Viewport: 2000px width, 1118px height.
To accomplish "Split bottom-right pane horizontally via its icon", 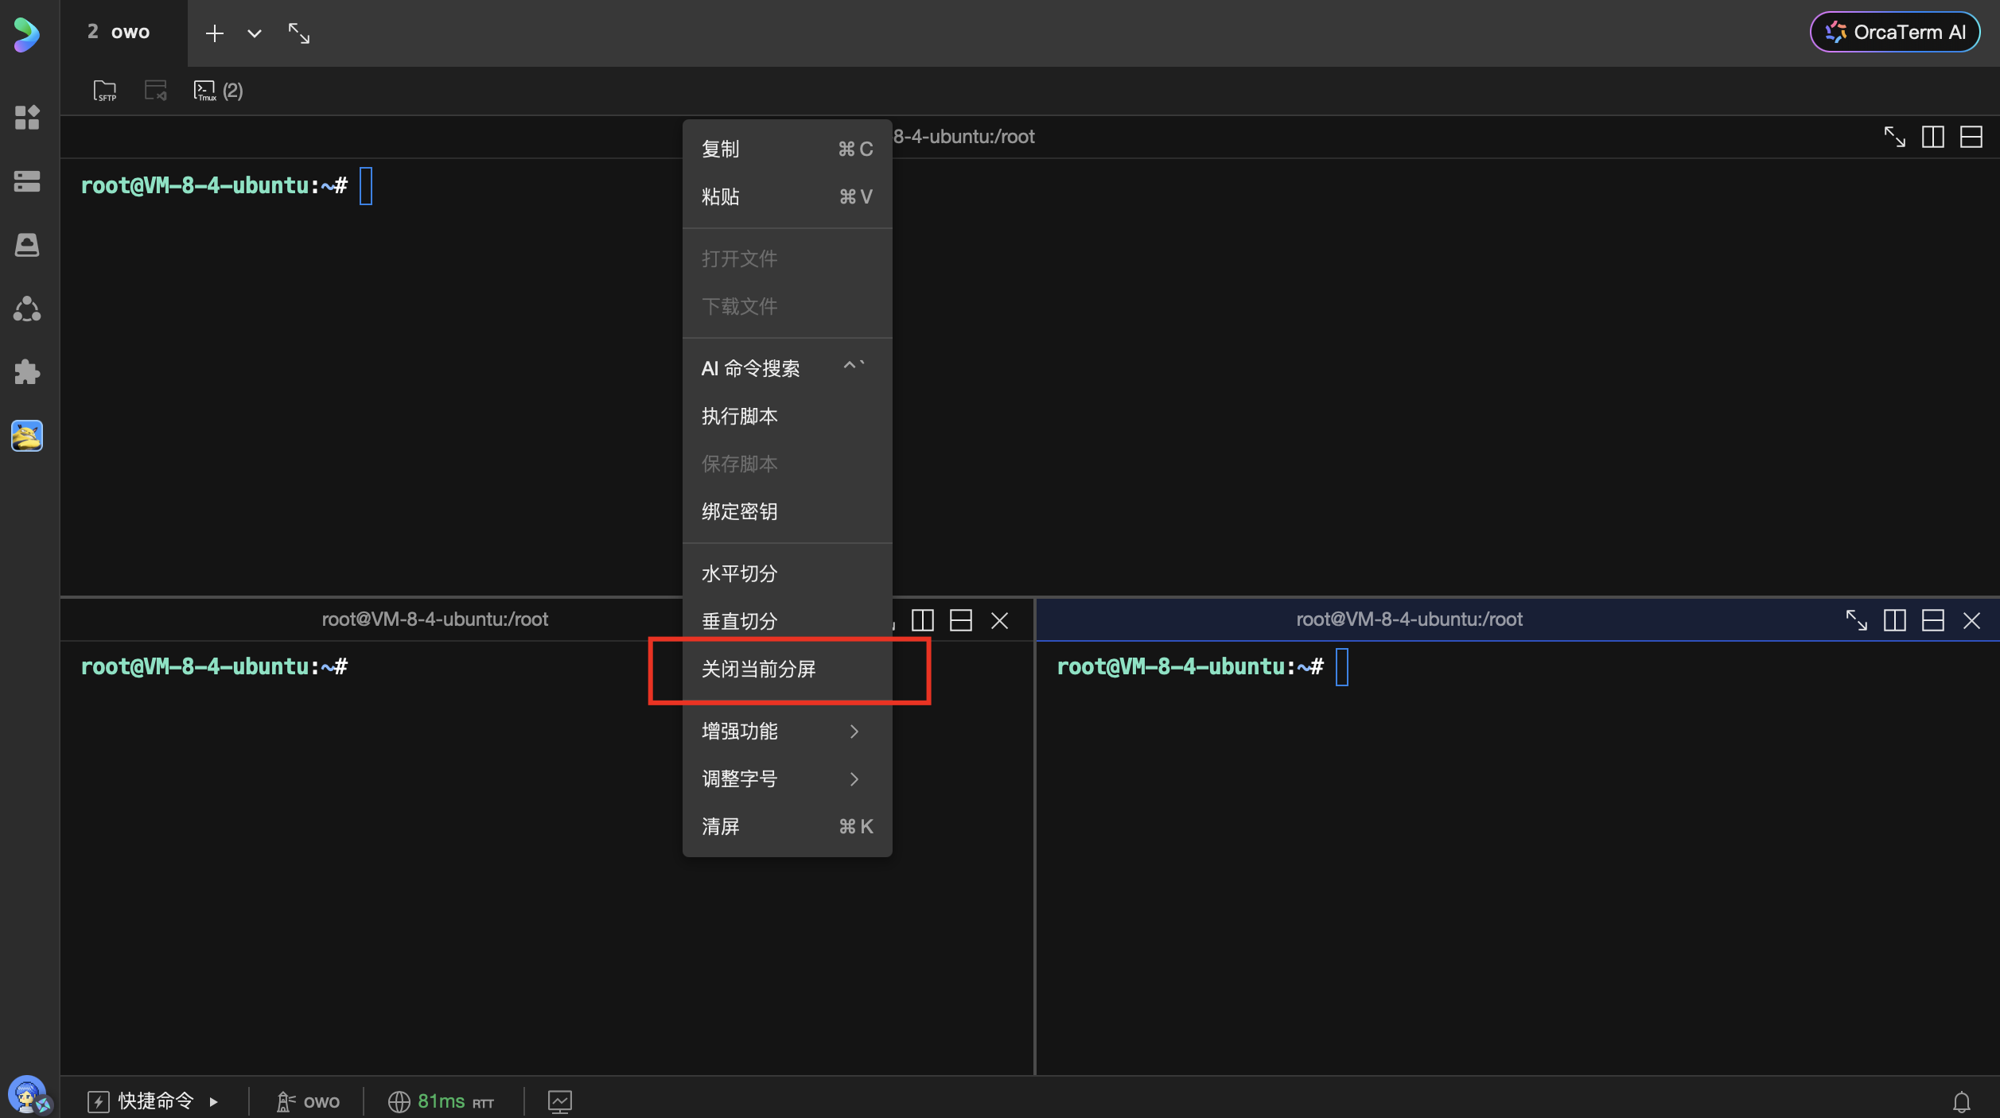I will [1932, 620].
